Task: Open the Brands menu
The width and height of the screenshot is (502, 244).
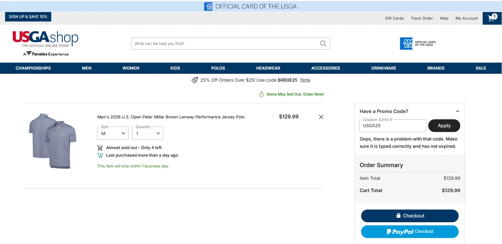Action: 436,68
